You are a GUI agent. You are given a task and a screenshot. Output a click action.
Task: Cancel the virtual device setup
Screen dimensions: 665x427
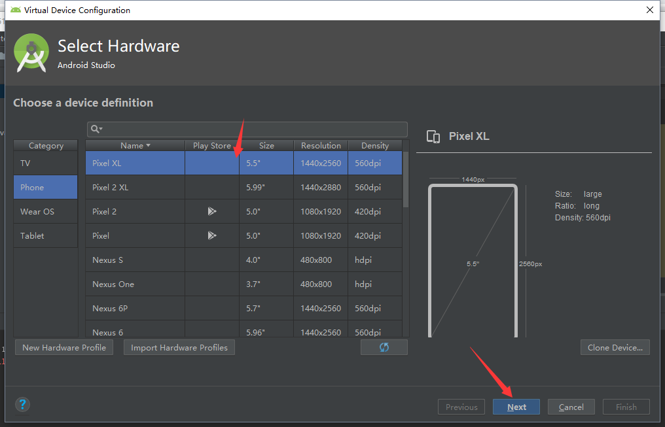[571, 406]
